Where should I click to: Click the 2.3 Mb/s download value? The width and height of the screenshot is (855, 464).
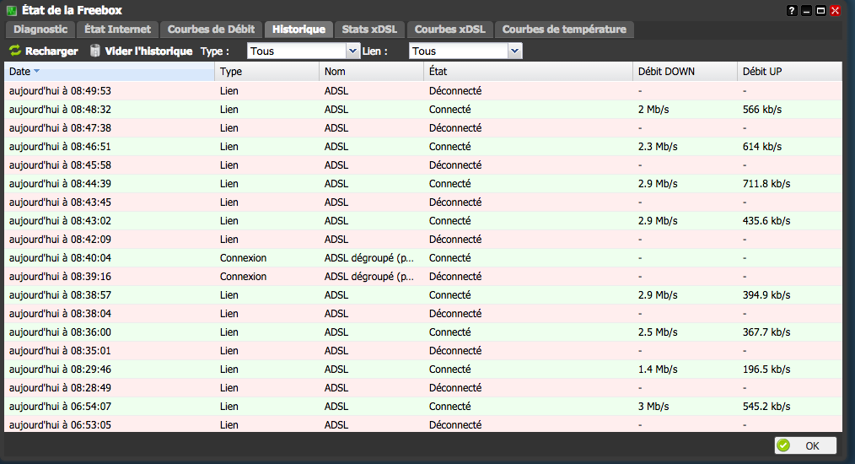coord(658,146)
